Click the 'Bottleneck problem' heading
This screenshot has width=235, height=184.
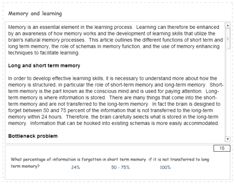click(33, 136)
